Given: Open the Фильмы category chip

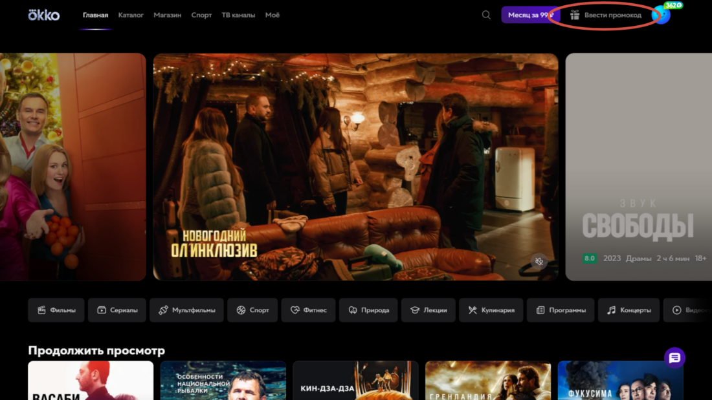Looking at the screenshot, I should (56, 310).
